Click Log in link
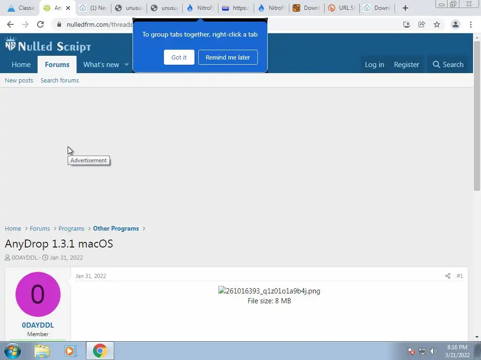The height and width of the screenshot is (360, 481). coord(374,65)
